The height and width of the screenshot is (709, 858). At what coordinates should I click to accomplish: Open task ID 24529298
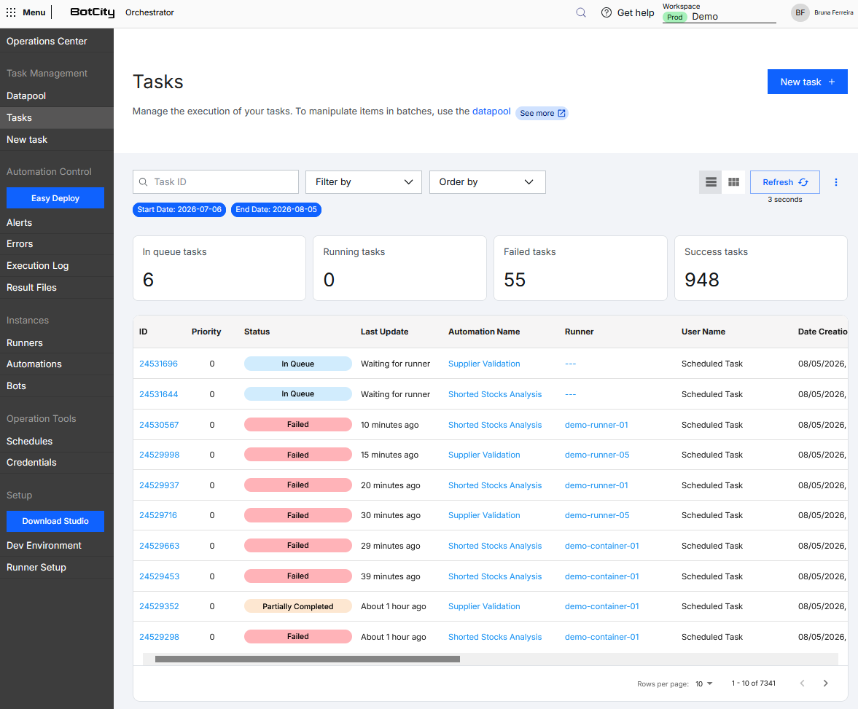(x=159, y=638)
